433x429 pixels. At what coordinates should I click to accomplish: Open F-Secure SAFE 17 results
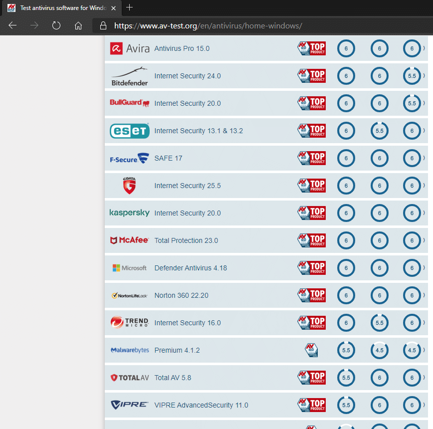[x=168, y=158]
